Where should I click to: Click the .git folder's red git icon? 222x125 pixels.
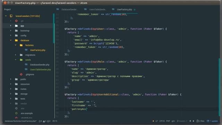coord(16,21)
